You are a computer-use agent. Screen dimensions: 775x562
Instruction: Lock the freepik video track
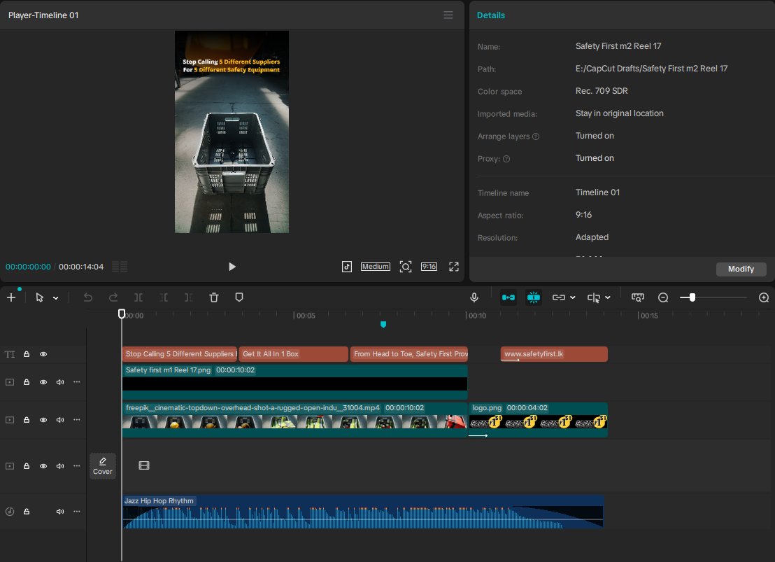pos(27,420)
